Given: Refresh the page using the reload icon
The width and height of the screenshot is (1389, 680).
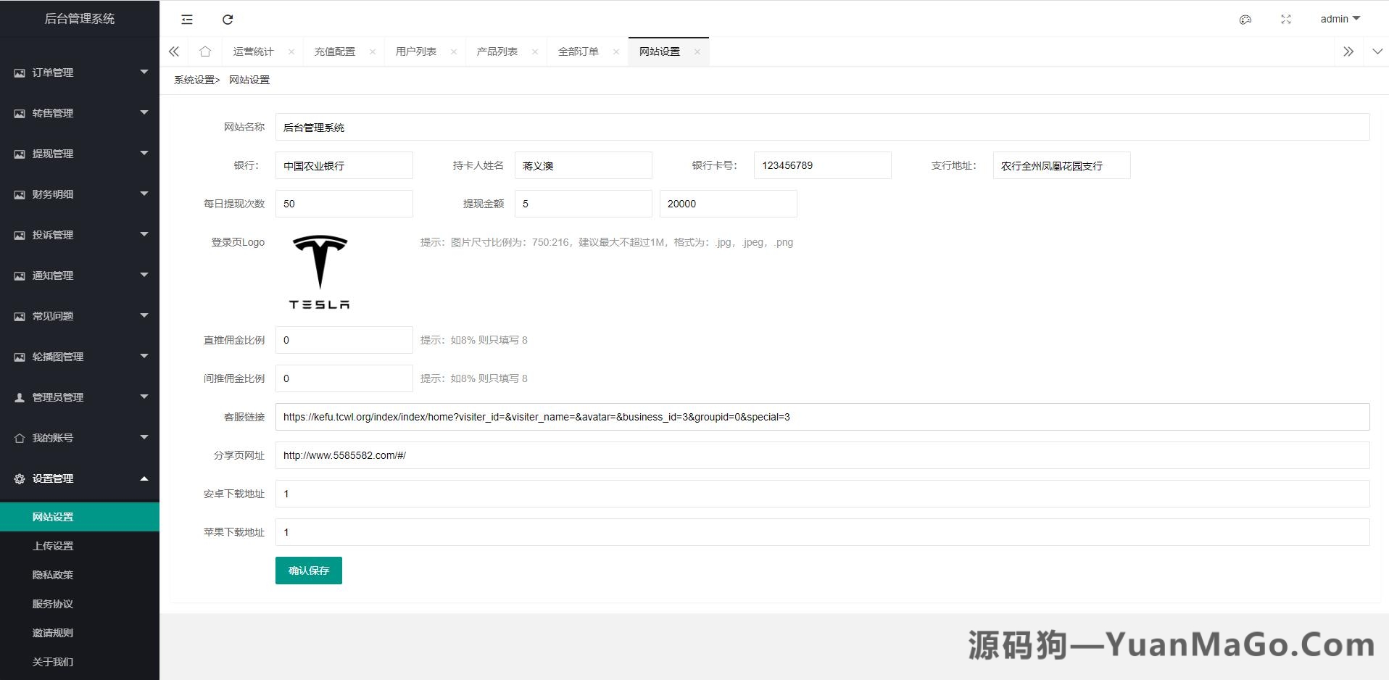Looking at the screenshot, I should click(x=228, y=20).
